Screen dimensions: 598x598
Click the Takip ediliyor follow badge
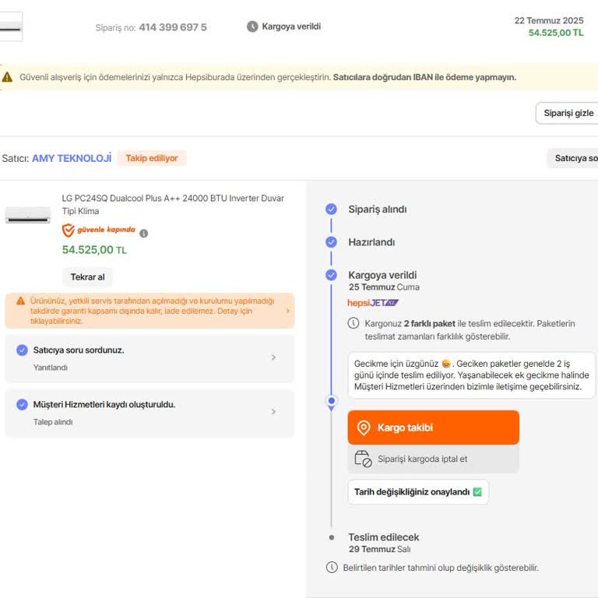click(x=152, y=158)
